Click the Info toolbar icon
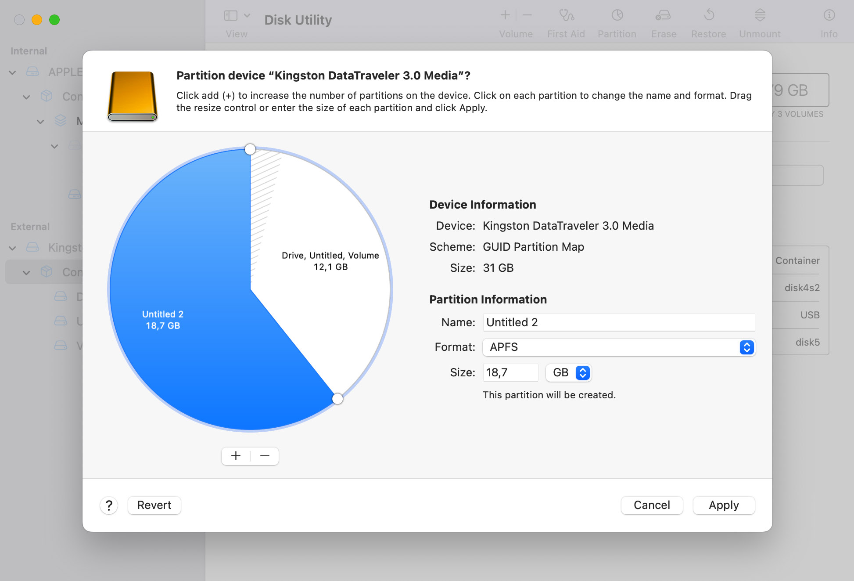The image size is (854, 581). coord(829,15)
